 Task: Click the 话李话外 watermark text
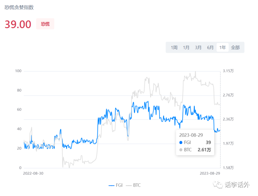[237, 185]
